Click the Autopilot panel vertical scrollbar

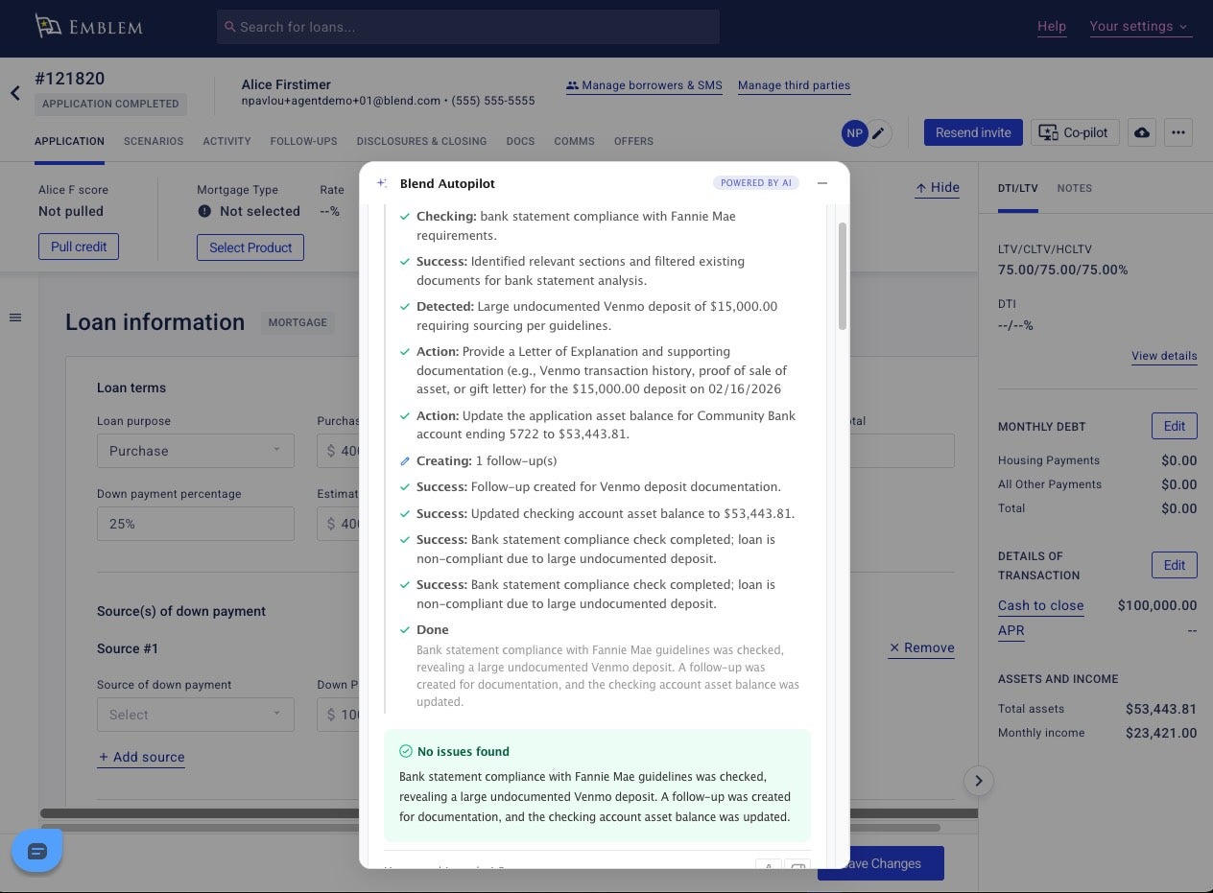tap(843, 276)
